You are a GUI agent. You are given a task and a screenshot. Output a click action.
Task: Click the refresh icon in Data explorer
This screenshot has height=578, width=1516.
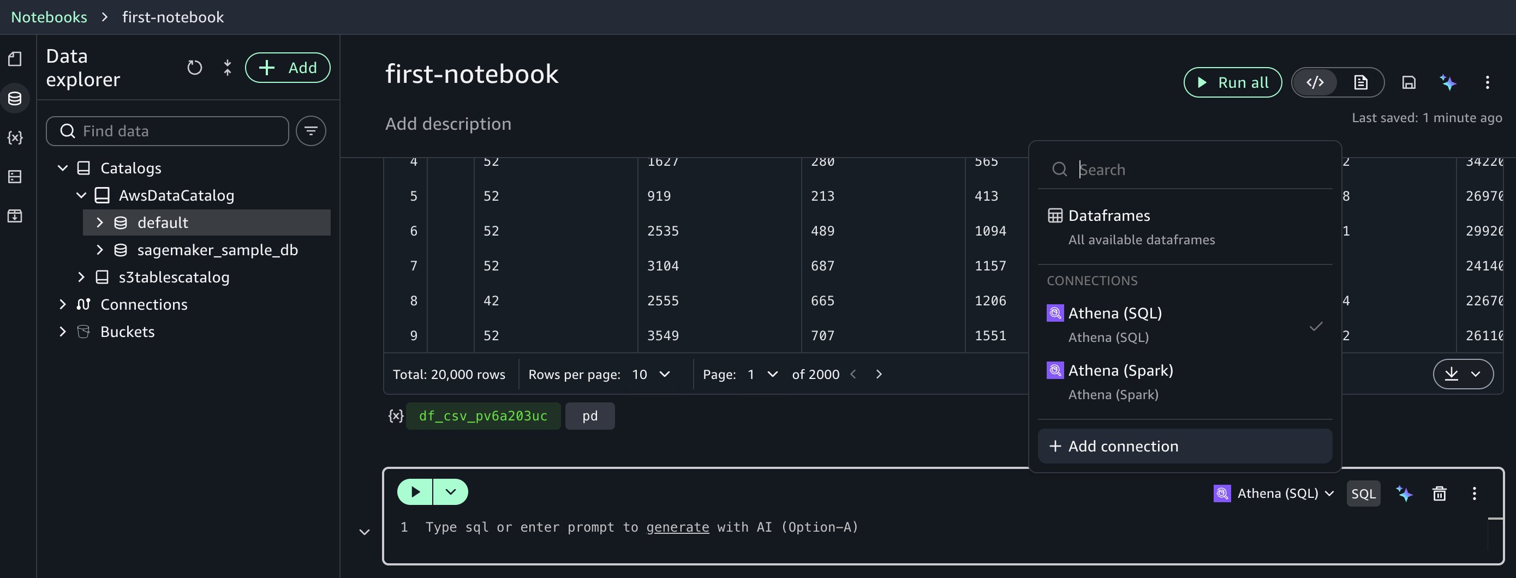pyautogui.click(x=194, y=68)
